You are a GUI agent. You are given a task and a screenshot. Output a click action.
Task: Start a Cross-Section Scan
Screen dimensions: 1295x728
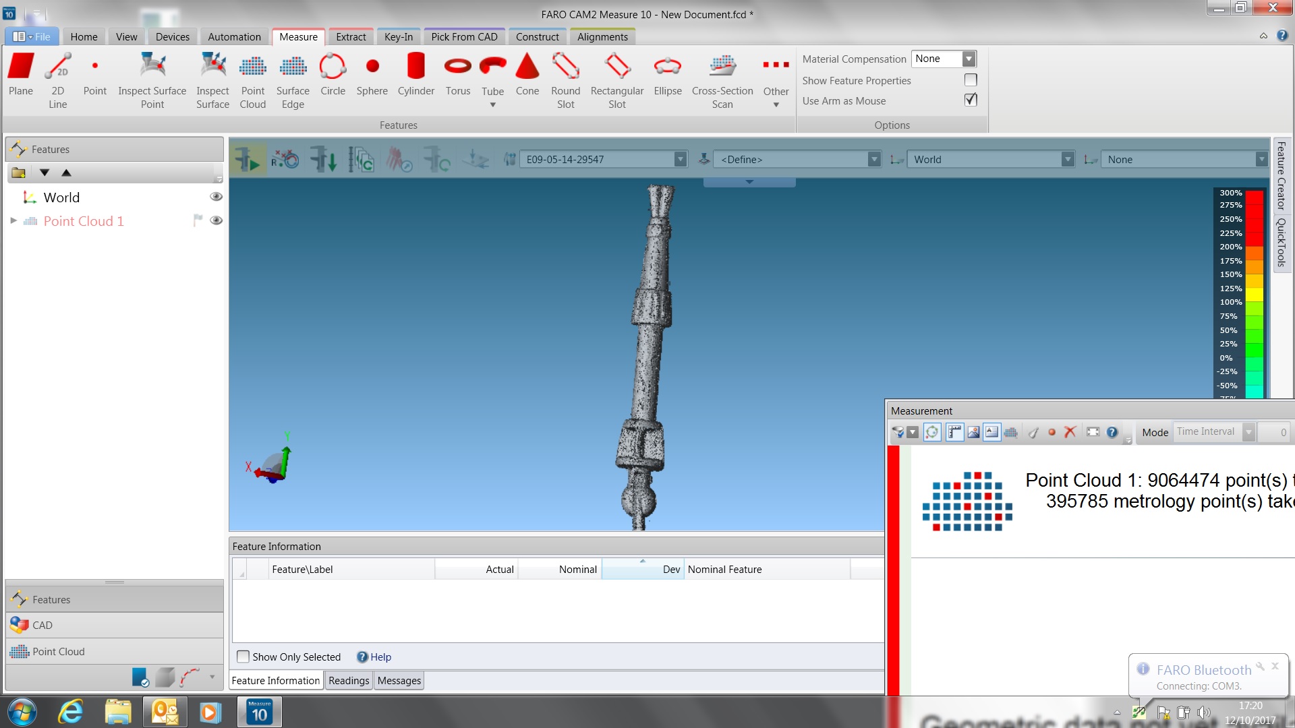(x=722, y=80)
